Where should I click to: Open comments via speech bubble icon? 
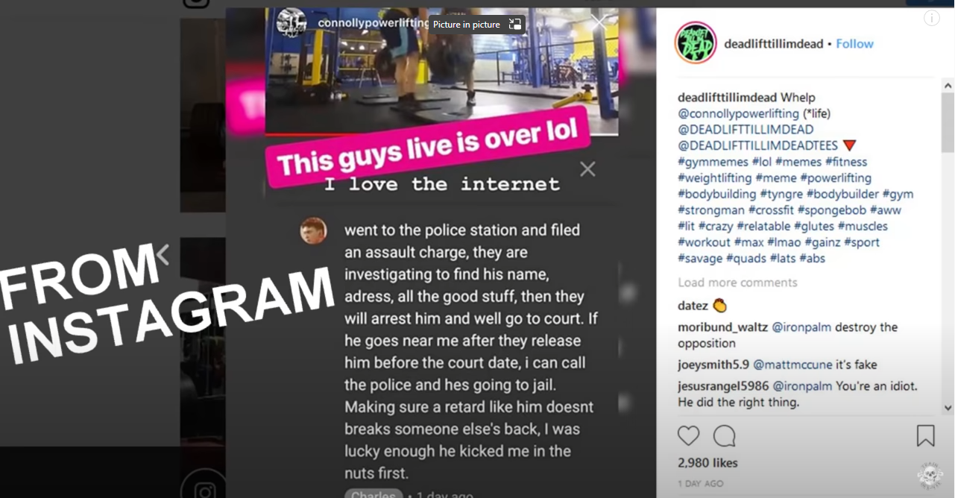click(724, 436)
